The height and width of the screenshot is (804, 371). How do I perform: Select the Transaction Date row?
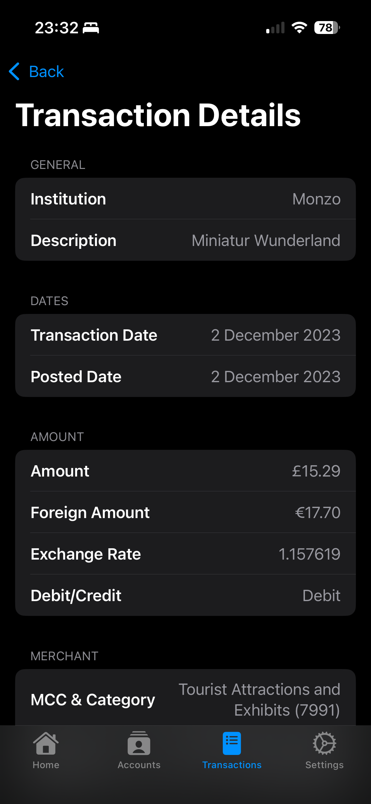[185, 335]
